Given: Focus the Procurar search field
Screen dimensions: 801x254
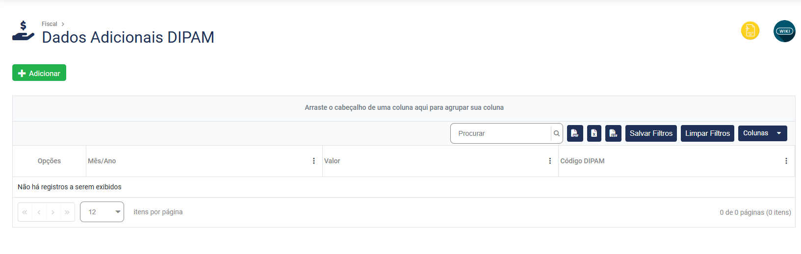Looking at the screenshot, I should pyautogui.click(x=500, y=133).
